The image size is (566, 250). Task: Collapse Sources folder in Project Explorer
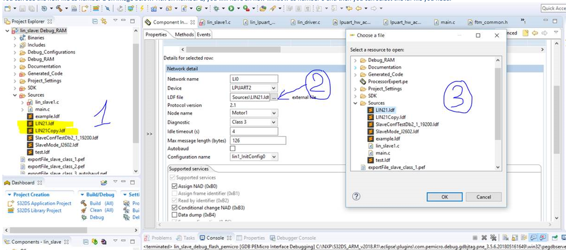pos(15,95)
